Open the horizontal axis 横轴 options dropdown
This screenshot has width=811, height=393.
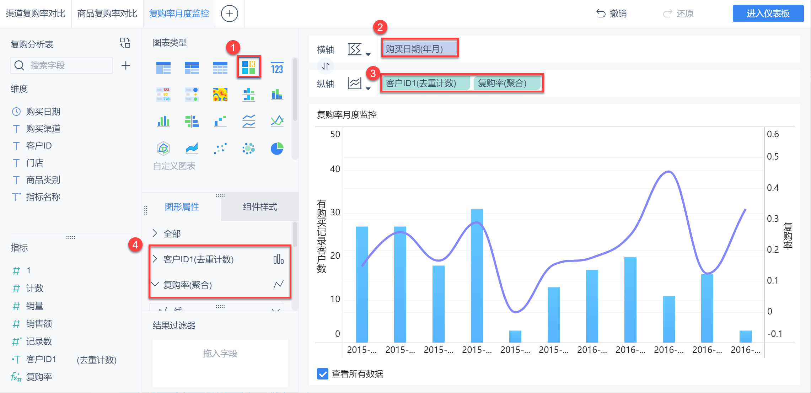click(x=359, y=50)
